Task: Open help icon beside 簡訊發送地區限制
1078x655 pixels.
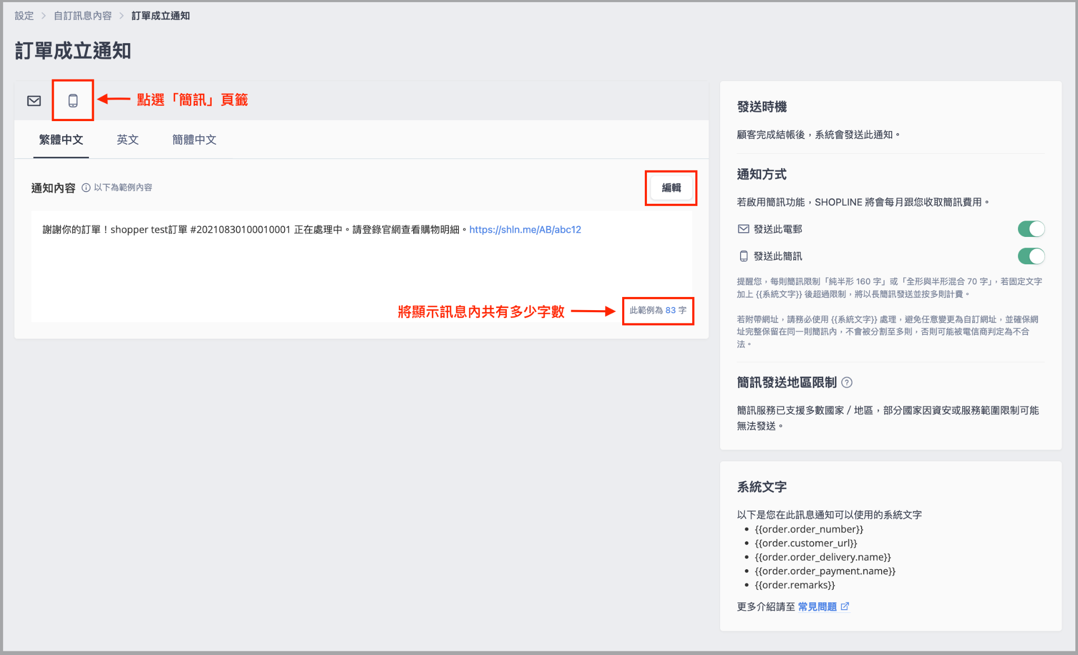Action: pyautogui.click(x=847, y=383)
